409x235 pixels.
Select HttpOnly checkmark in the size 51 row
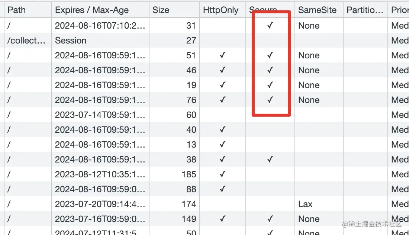[x=222, y=55]
